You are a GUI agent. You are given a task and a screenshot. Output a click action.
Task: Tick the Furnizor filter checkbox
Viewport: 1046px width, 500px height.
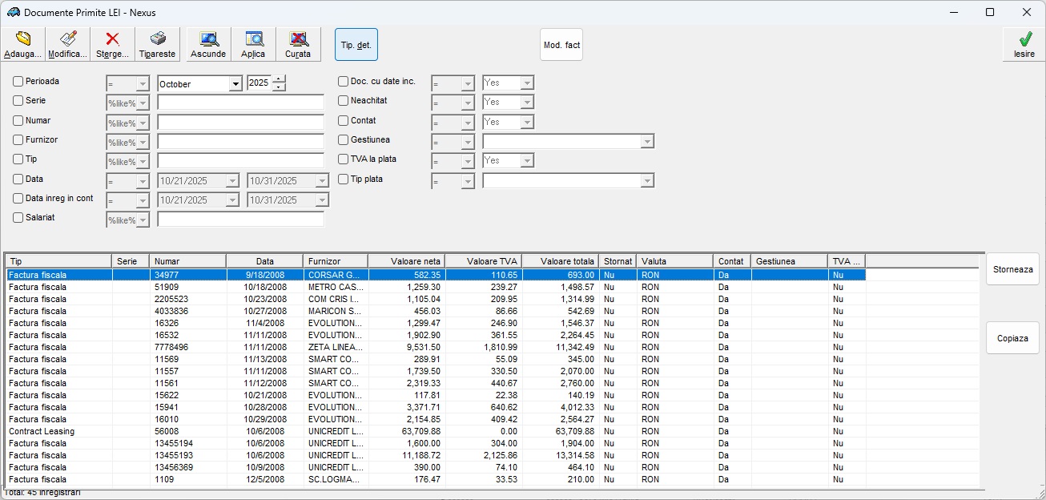coord(18,140)
